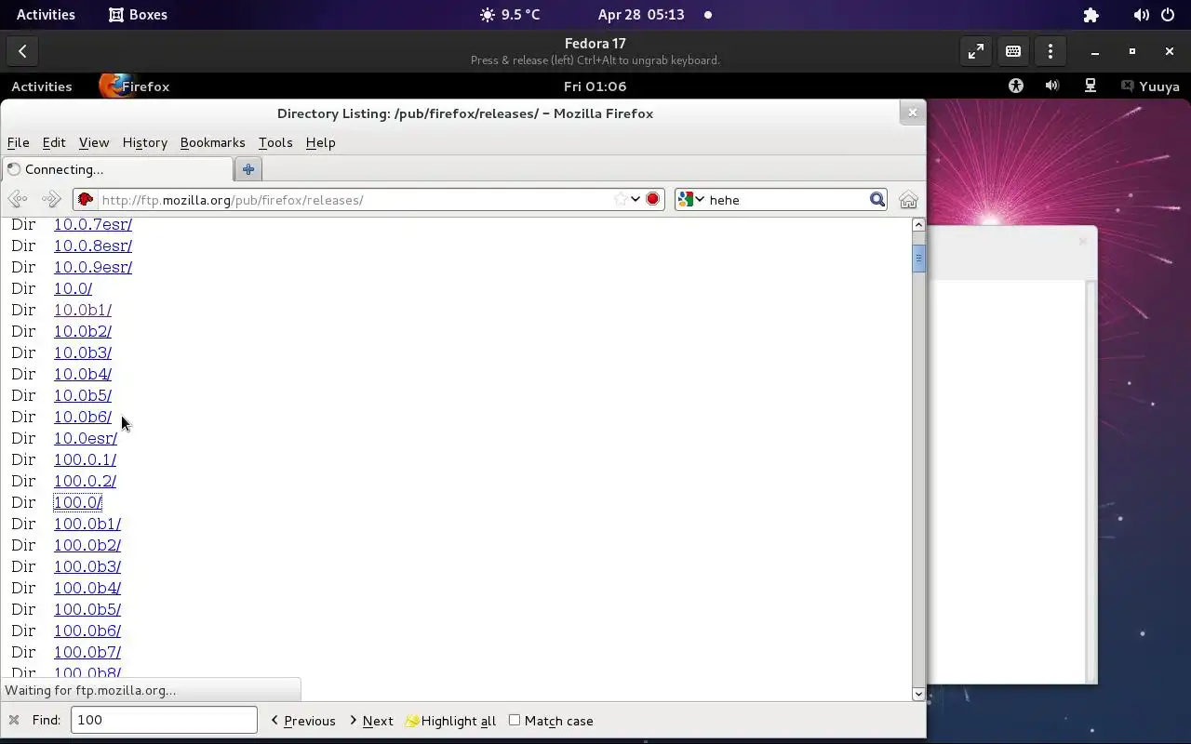Open Boxes keyboard shortcuts icon
Screen dimensions: 1191x744
(1012, 52)
